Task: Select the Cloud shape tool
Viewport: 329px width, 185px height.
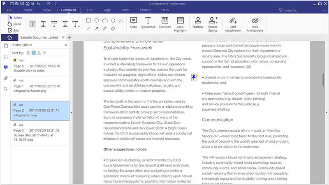Action: [105, 20]
